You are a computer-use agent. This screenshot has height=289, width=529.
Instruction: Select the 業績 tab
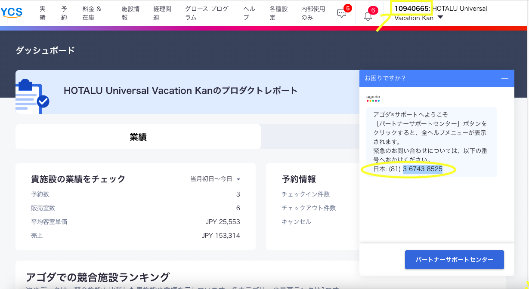click(x=138, y=137)
